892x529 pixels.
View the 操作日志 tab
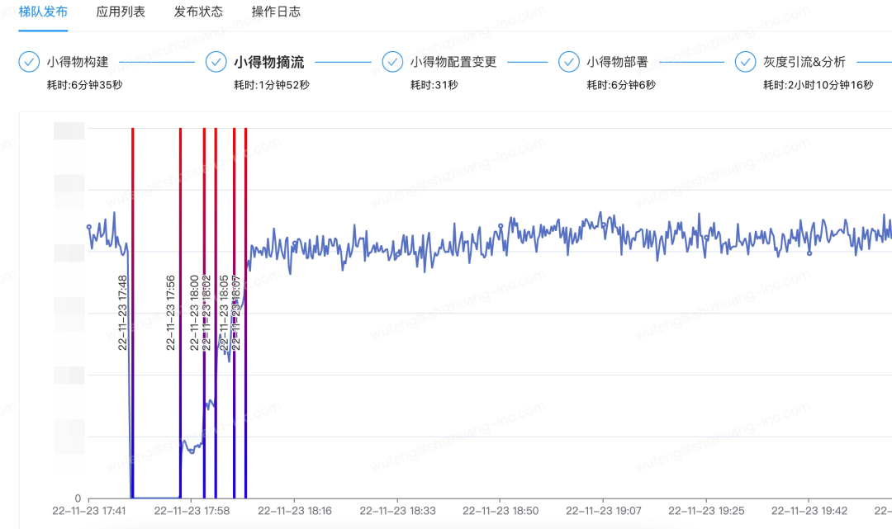276,12
